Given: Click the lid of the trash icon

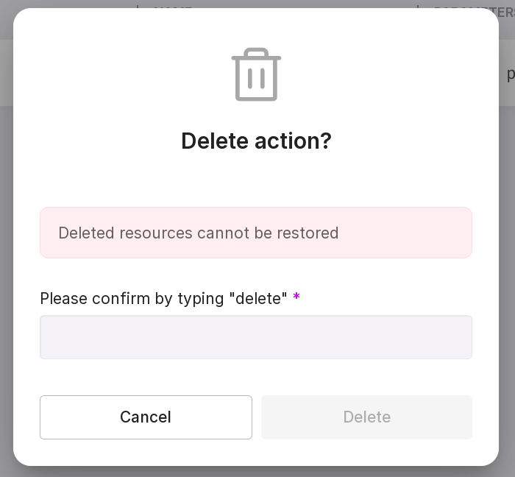Looking at the screenshot, I should [256, 54].
